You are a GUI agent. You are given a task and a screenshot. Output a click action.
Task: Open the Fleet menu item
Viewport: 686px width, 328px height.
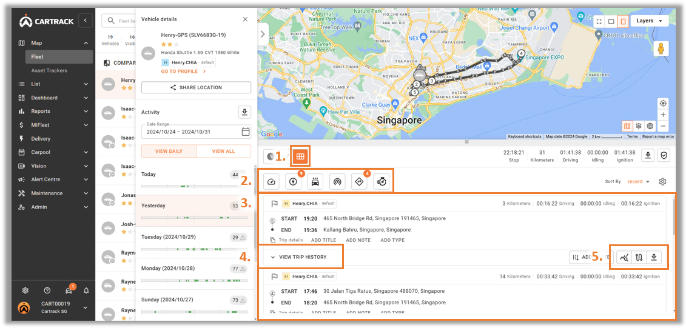pos(59,57)
